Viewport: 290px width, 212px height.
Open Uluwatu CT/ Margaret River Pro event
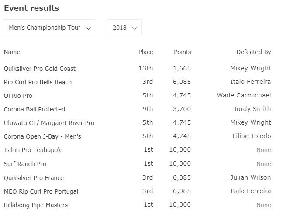pyautogui.click(x=49, y=123)
